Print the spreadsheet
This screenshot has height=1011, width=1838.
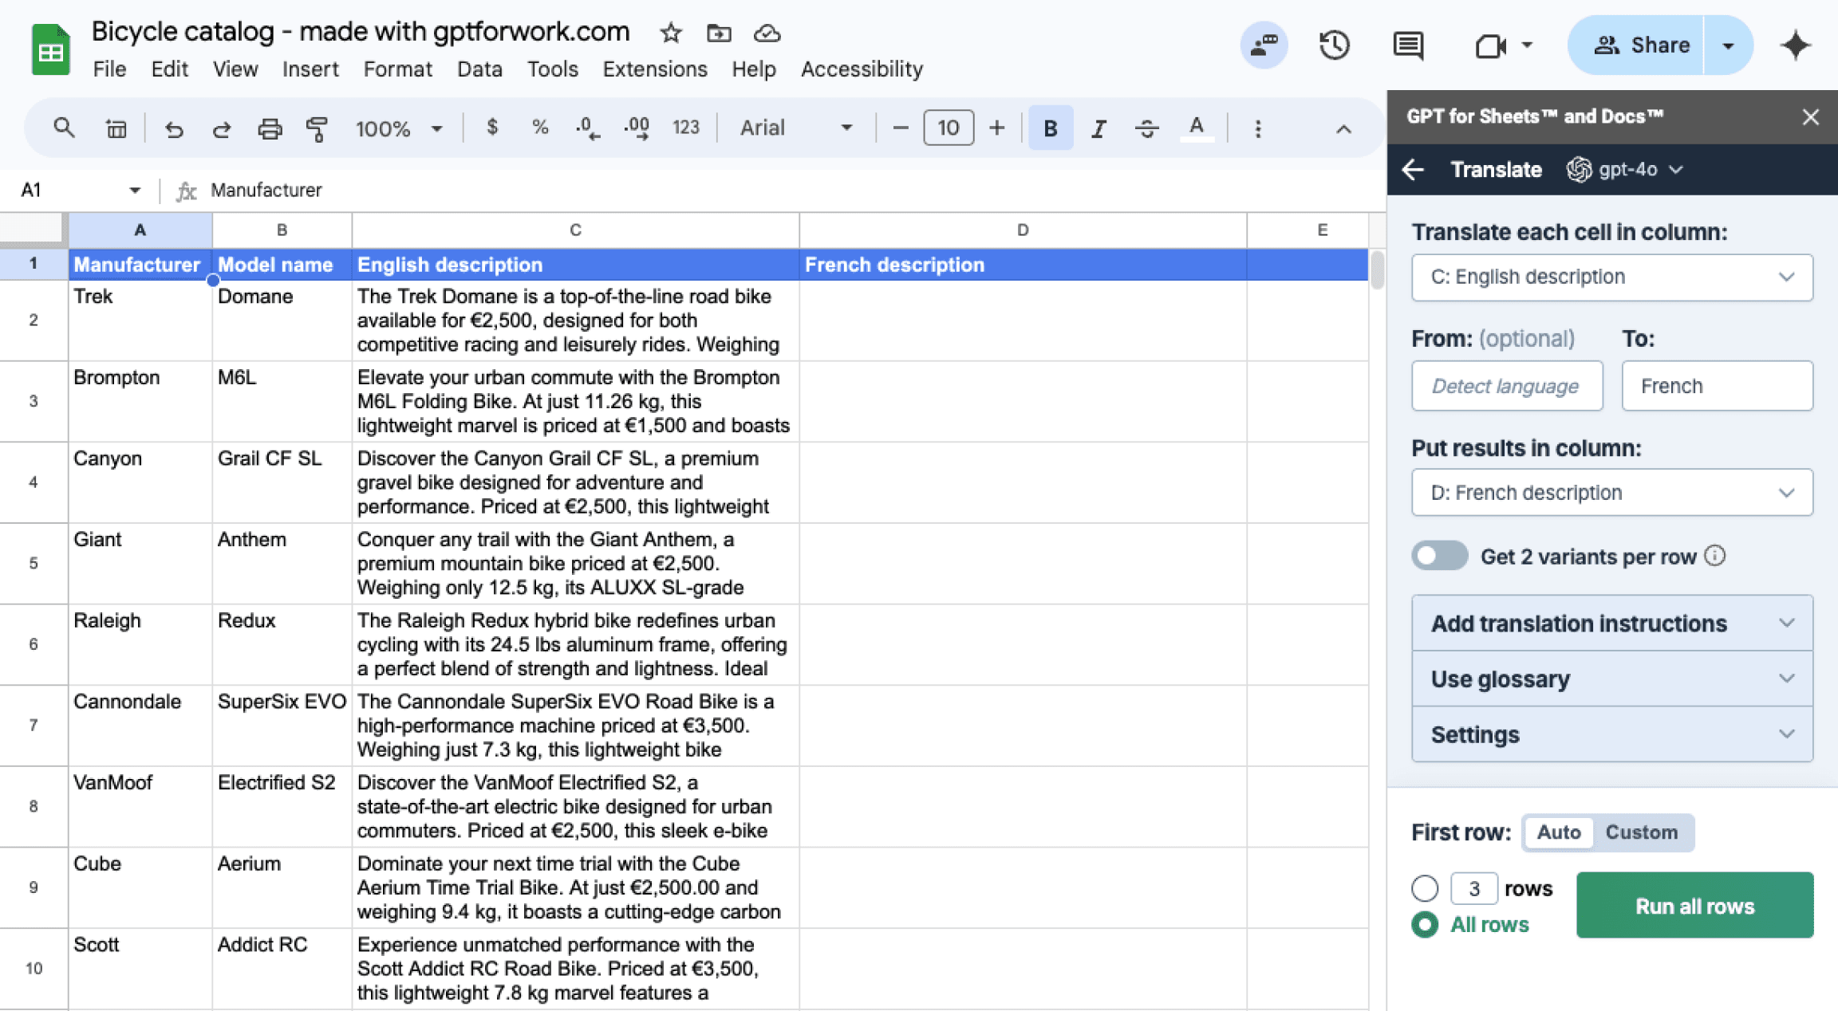pos(270,128)
